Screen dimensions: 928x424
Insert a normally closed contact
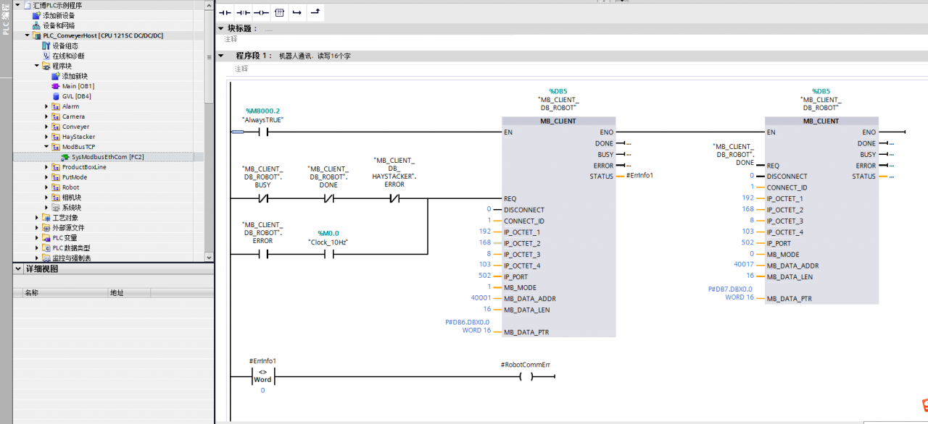[x=243, y=12]
